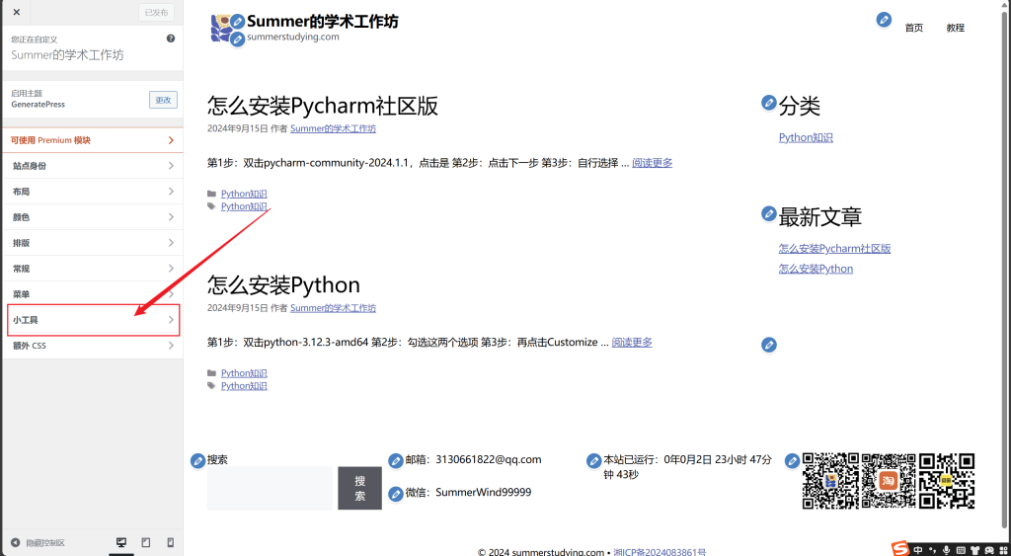Expand the 菜单 row chevron
The height and width of the screenshot is (556, 1011).
tap(171, 294)
